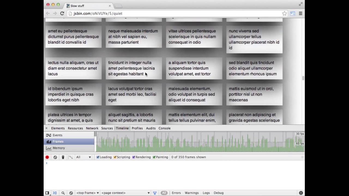349x196 pixels.
Task: Click the card starting 'malesuada elementum'
Action: coord(194,94)
